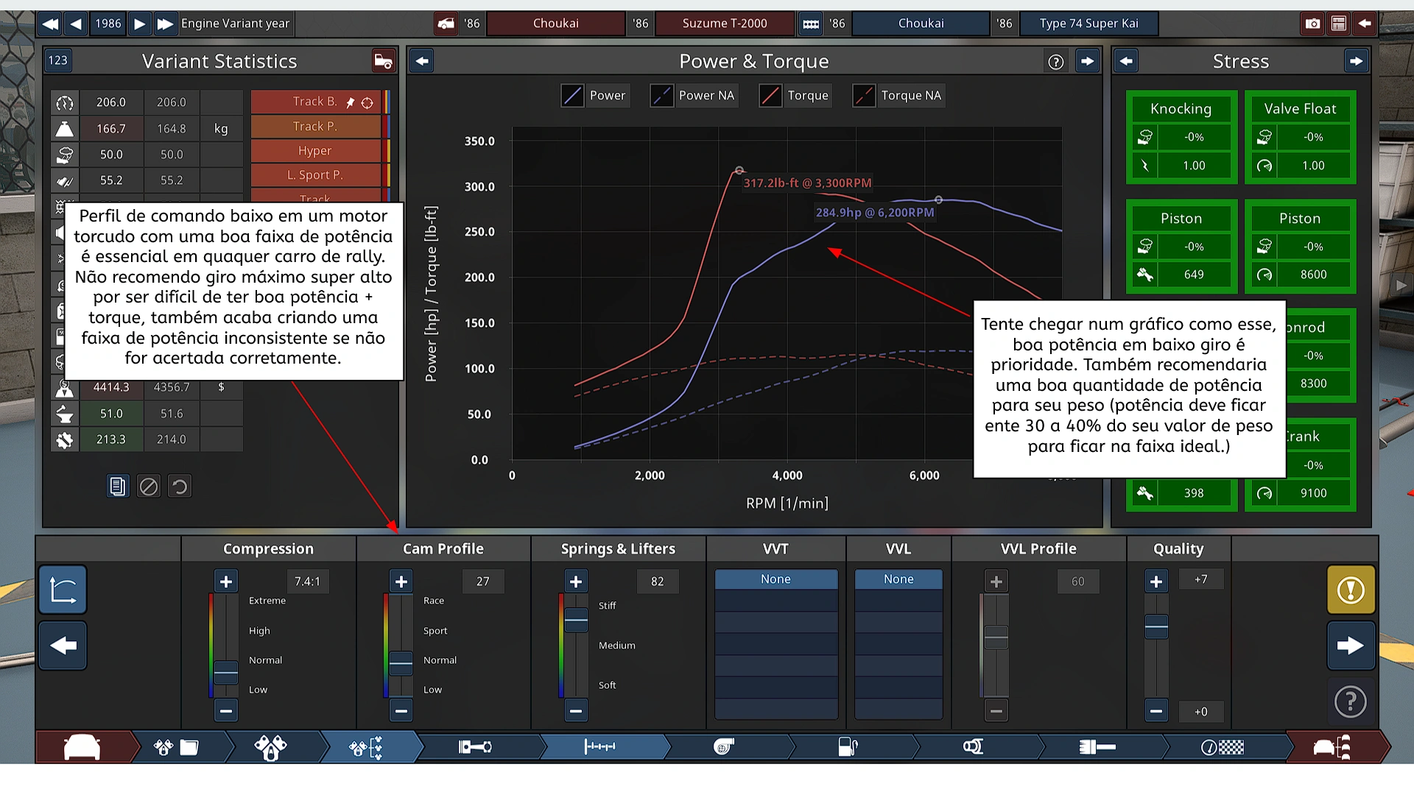Screen dimensions: 1414x795
Task: Click the copy stats document icon
Action: click(118, 487)
